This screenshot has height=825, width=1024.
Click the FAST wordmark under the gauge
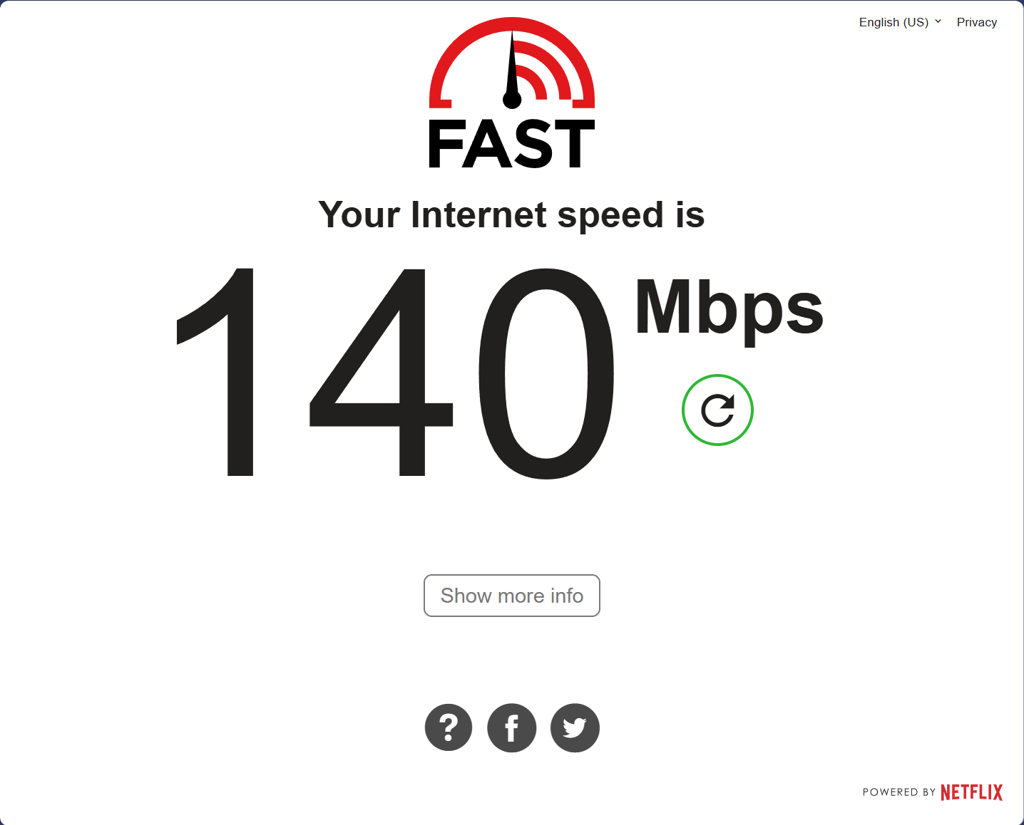[512, 145]
